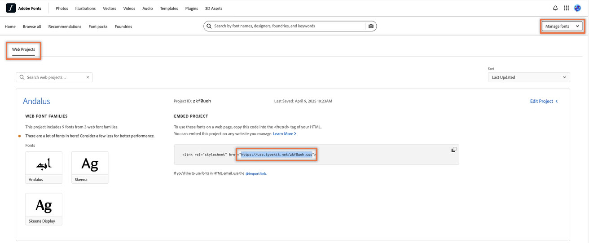Image resolution: width=589 pixels, height=243 pixels.
Task: Open Browse all fonts
Action: [32, 27]
